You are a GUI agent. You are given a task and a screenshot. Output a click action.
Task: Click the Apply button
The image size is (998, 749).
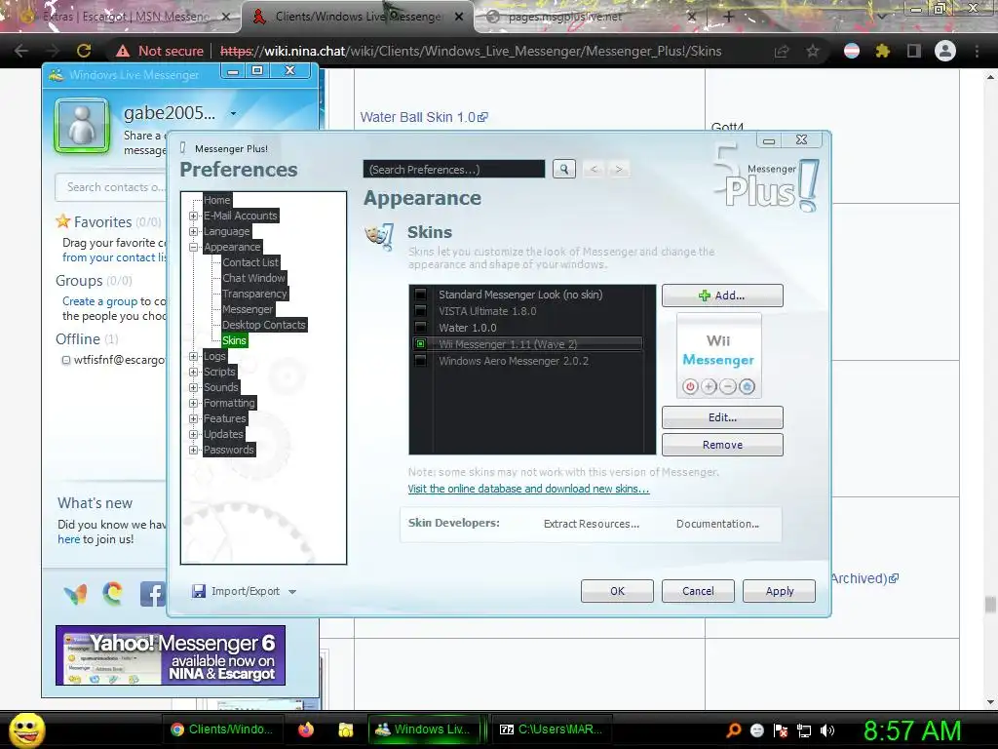coord(779,591)
